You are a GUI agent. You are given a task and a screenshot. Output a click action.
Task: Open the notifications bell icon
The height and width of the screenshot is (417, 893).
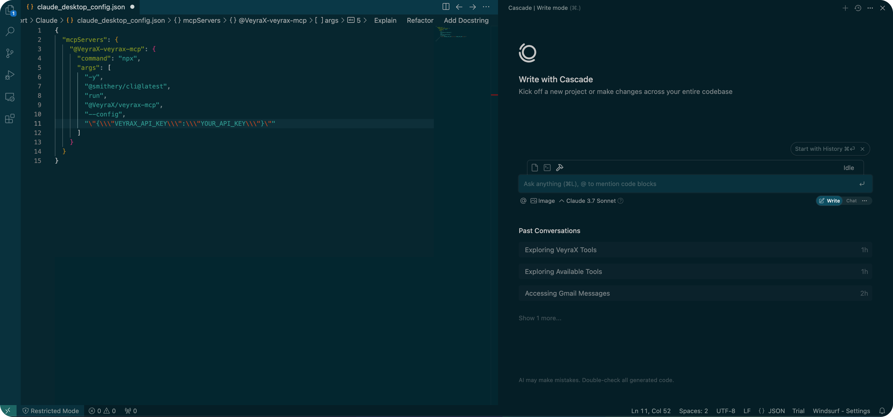click(882, 411)
